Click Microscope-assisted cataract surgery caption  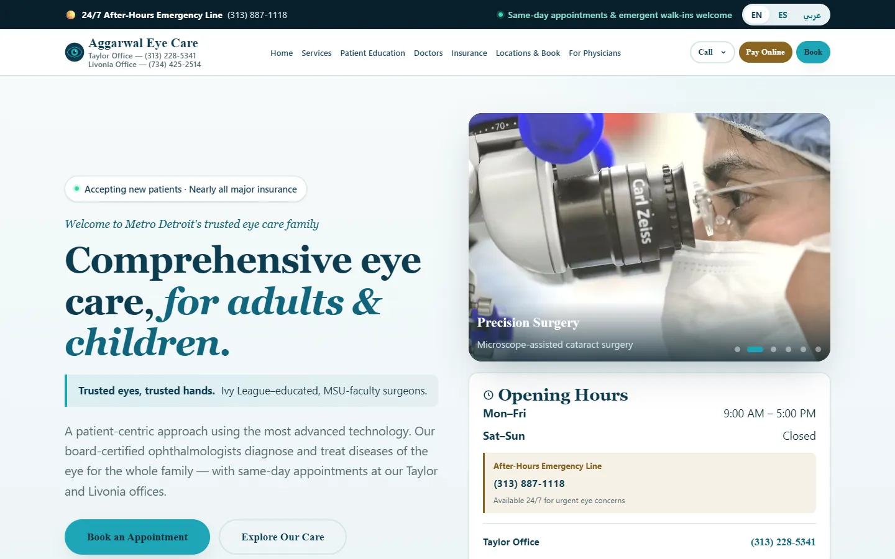click(555, 345)
